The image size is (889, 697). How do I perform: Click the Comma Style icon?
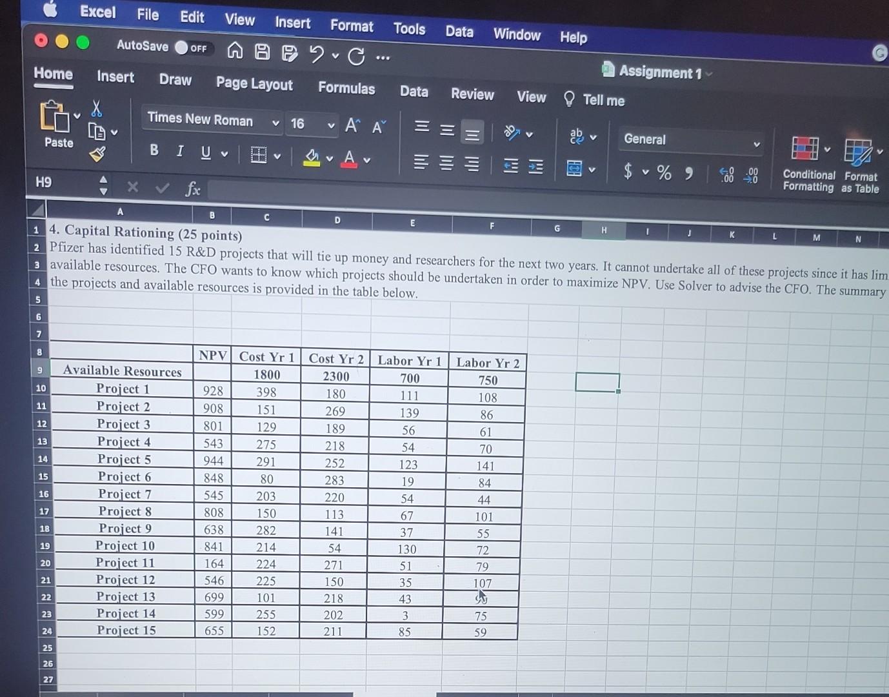click(689, 174)
